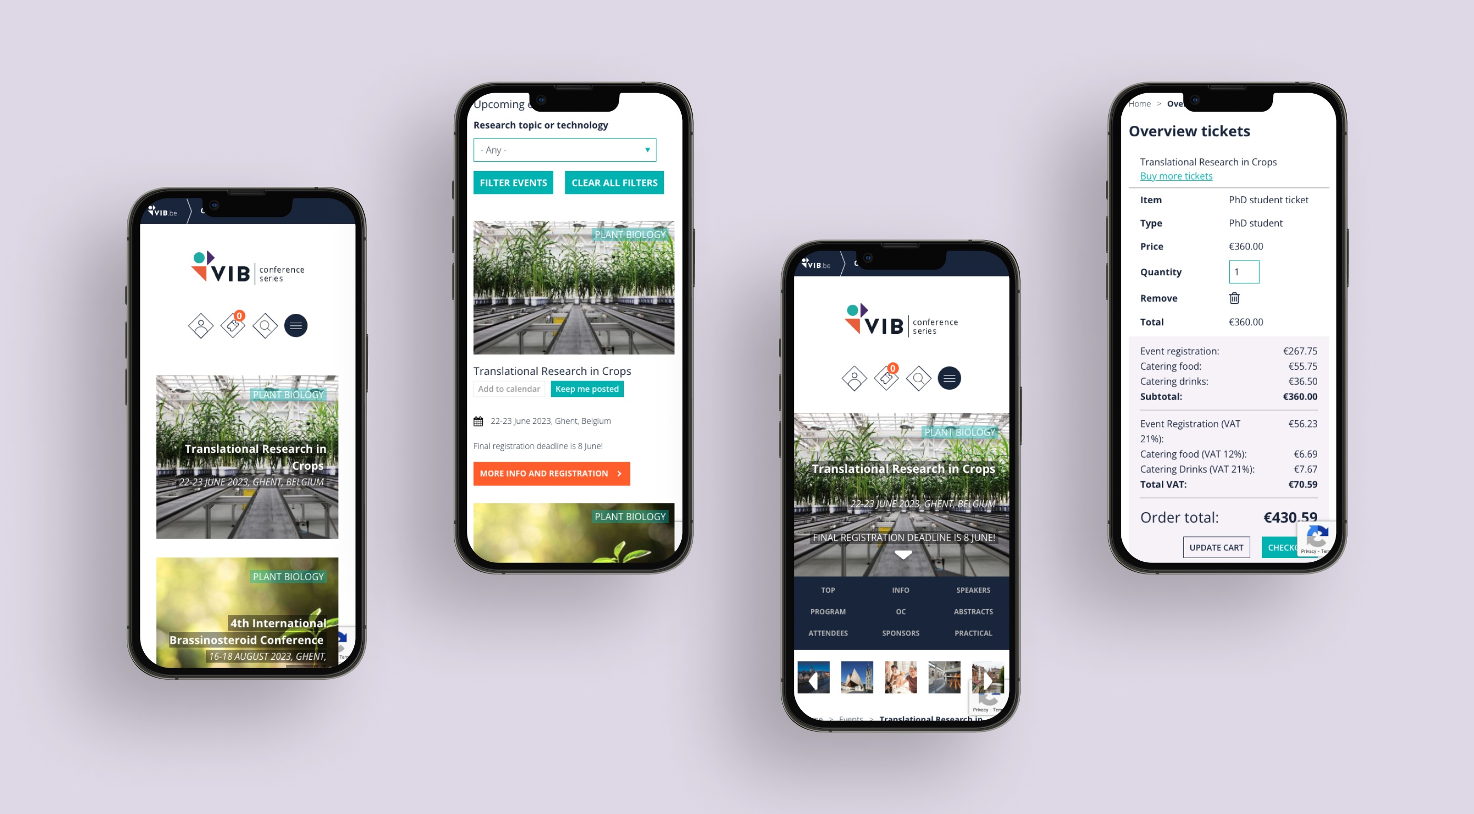The height and width of the screenshot is (814, 1474).
Task: Click the user profile icon on first phone
Action: pos(198,326)
